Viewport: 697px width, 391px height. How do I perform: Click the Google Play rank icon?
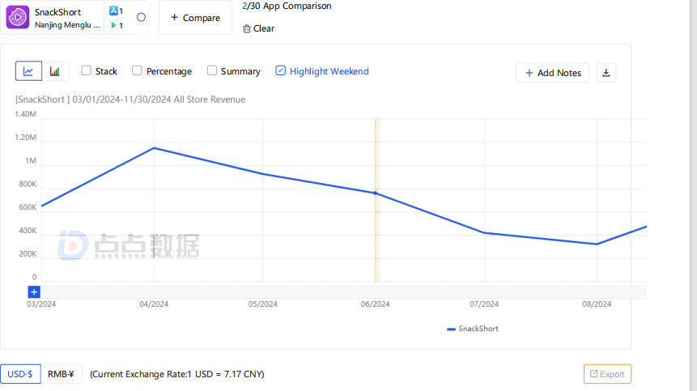(113, 25)
